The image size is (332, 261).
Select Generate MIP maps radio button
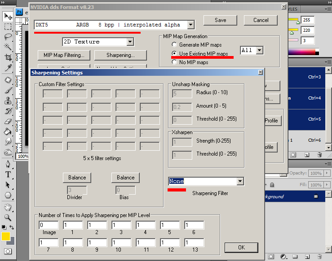click(x=174, y=44)
